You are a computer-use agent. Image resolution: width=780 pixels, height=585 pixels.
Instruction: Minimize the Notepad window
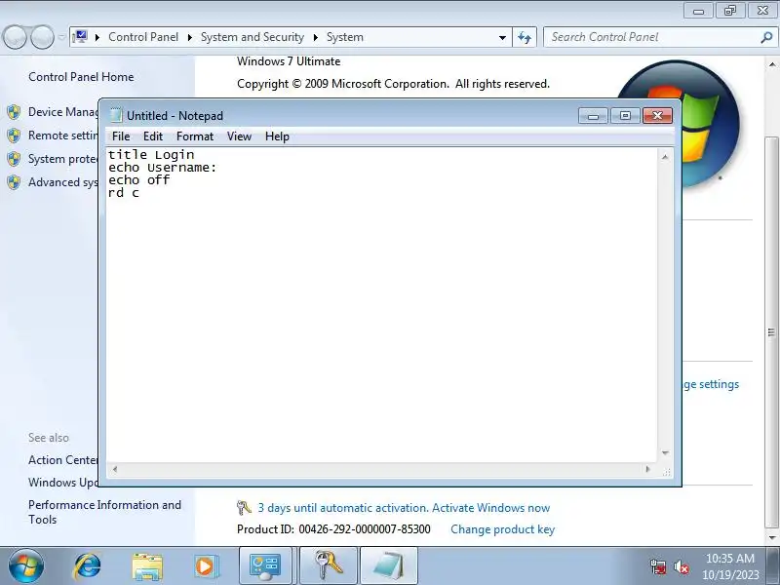coord(593,116)
